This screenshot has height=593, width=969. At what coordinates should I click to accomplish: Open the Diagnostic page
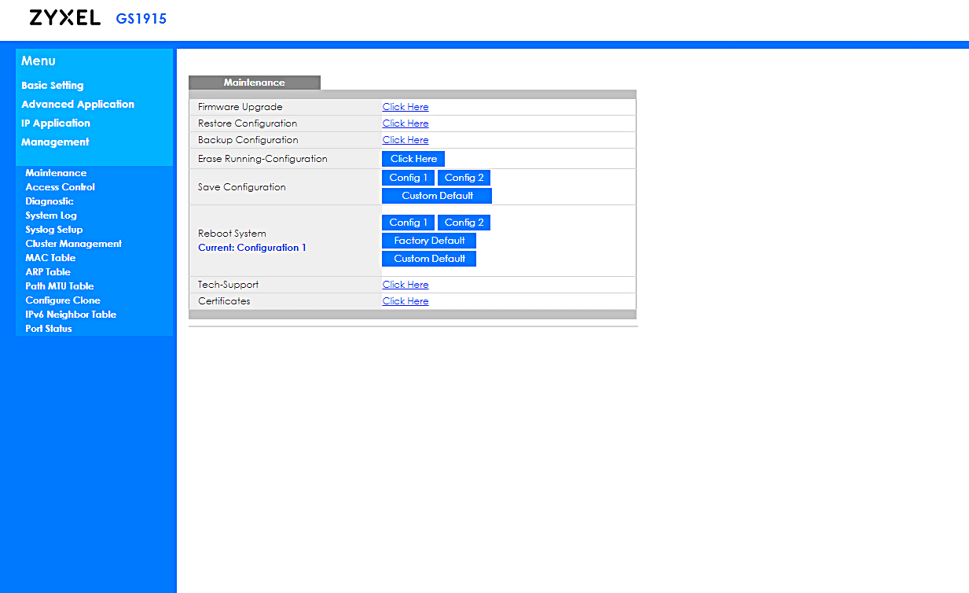point(50,201)
